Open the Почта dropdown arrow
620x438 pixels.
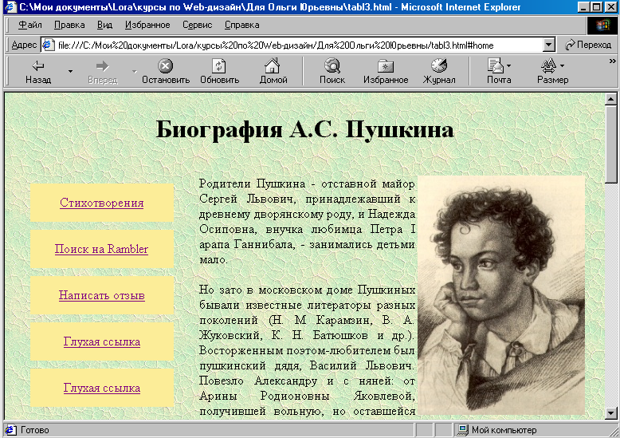point(508,65)
